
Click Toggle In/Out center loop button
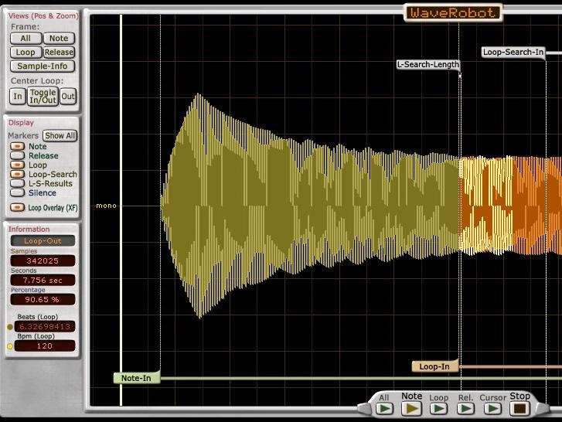click(43, 97)
